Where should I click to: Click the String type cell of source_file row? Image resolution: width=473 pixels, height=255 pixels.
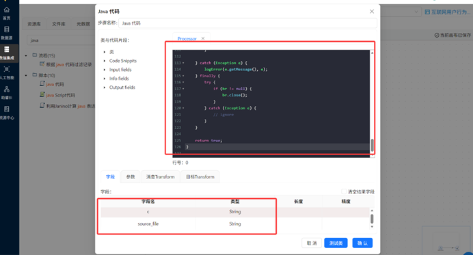click(235, 224)
